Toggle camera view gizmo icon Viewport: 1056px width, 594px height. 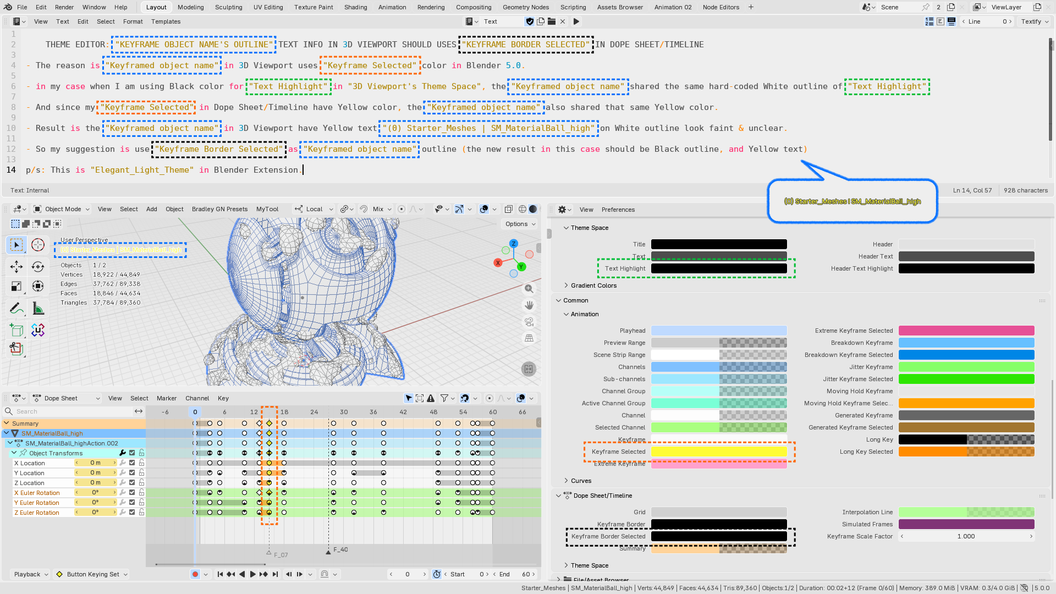tap(529, 322)
